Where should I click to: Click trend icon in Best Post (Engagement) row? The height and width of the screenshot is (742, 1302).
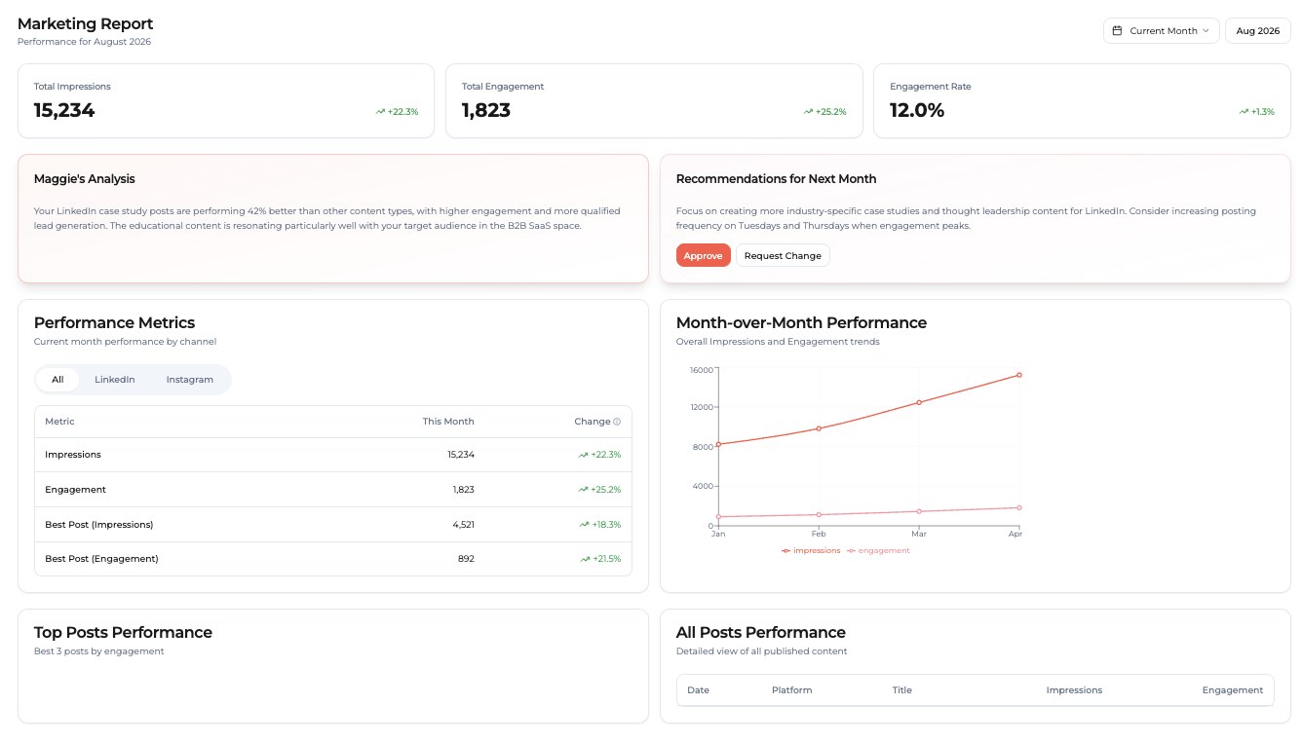pyautogui.click(x=584, y=560)
